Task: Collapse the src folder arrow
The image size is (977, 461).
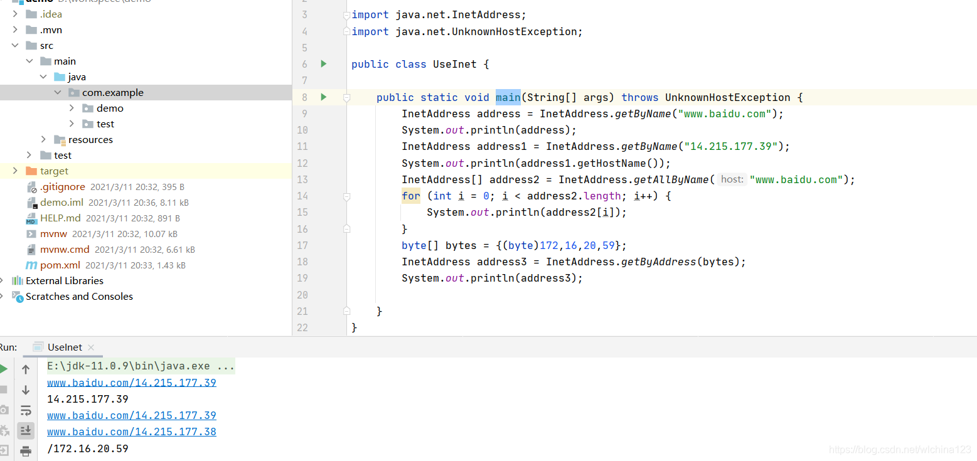Action: pyautogui.click(x=15, y=45)
